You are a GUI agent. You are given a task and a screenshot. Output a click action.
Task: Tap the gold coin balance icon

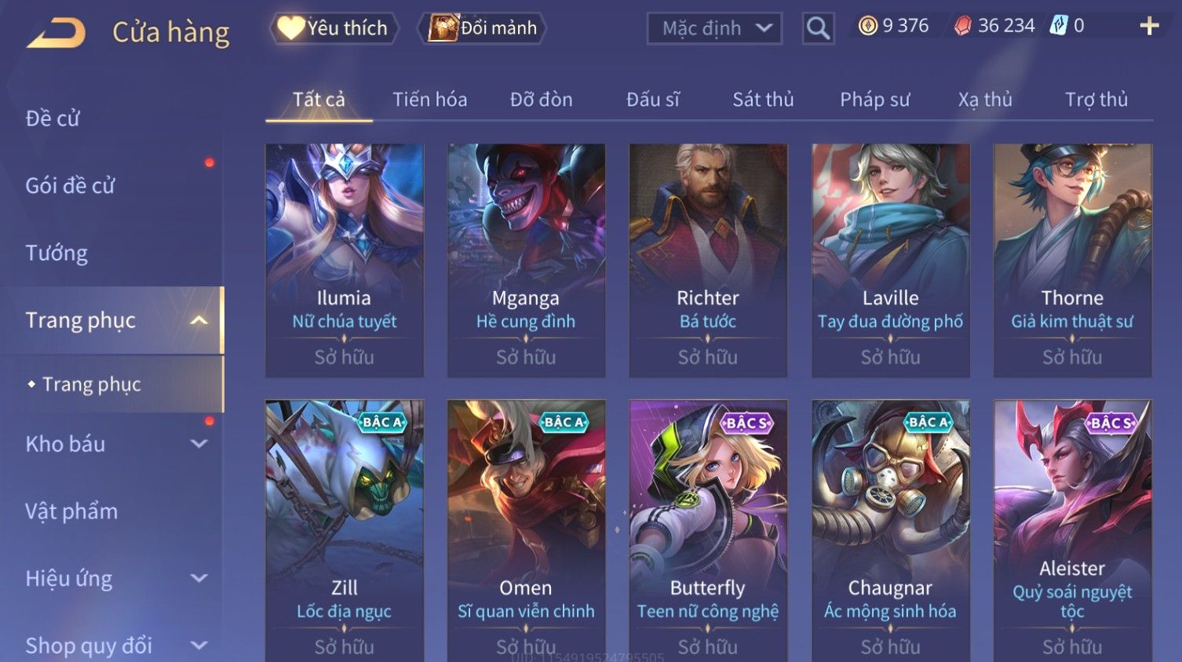(x=867, y=26)
